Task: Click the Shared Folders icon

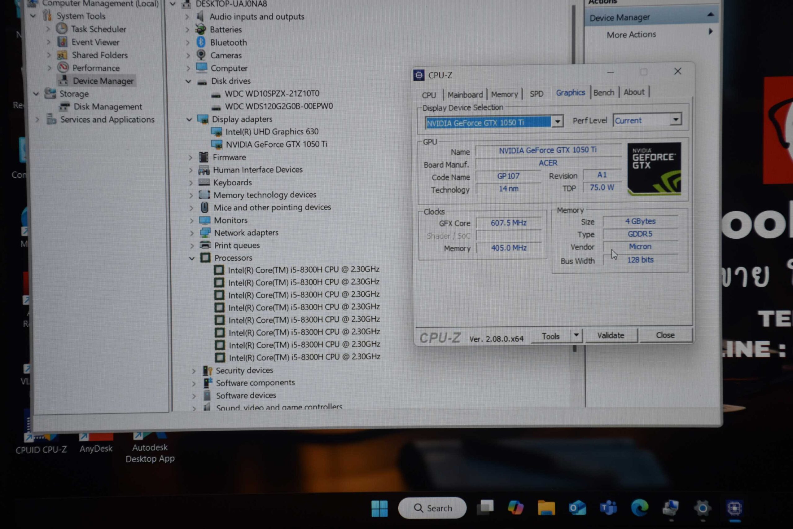Action: (x=62, y=55)
